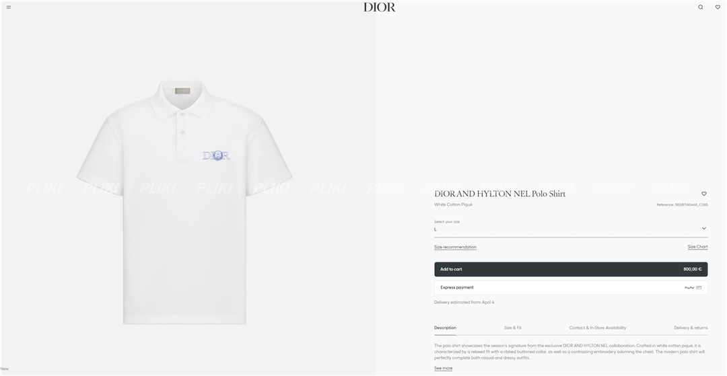The height and width of the screenshot is (376, 727).
Task: Open the hamburger menu icon
Action: pyautogui.click(x=9, y=7)
